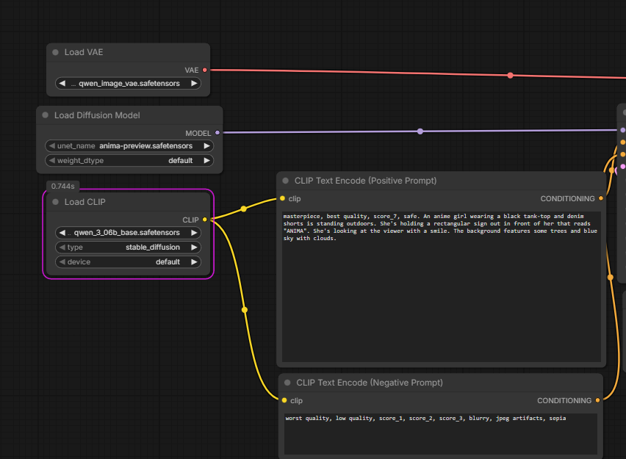Click midpoint dot on CLIP link to Positive Prompt

pos(243,209)
